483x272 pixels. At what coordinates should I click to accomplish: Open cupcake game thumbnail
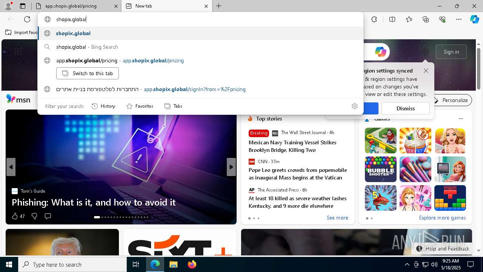coord(415,141)
